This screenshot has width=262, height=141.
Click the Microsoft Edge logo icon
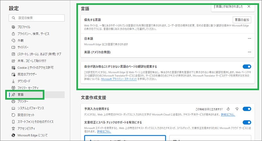click(13, 135)
